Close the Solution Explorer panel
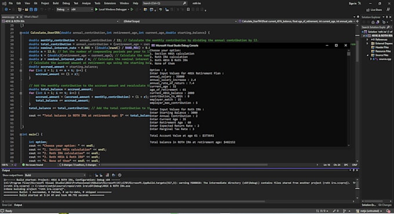Screen dimensions: 394x214 [391, 17]
